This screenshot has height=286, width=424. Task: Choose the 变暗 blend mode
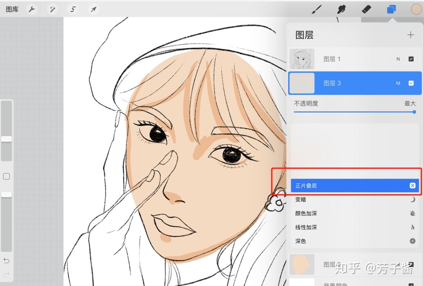(x=355, y=199)
